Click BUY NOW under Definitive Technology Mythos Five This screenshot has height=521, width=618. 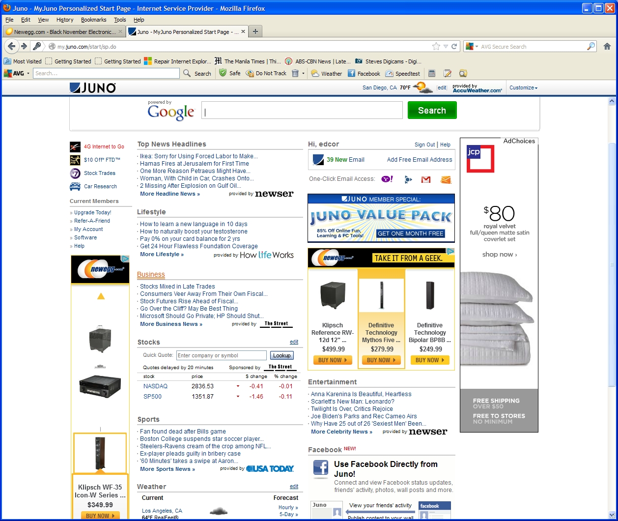[x=381, y=360]
